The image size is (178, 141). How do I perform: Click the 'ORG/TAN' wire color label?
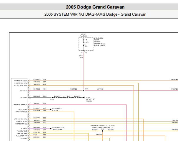pos(37,118)
